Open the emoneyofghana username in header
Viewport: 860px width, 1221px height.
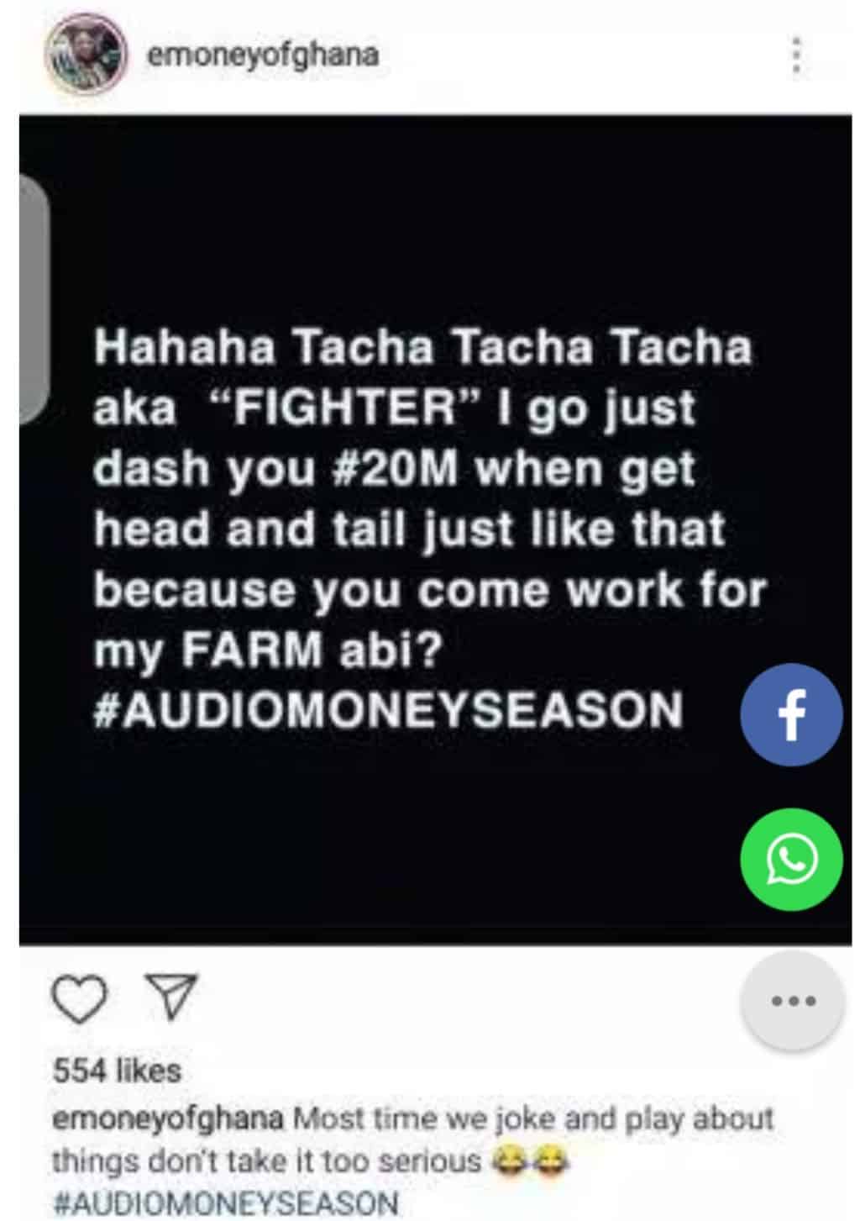point(263,55)
